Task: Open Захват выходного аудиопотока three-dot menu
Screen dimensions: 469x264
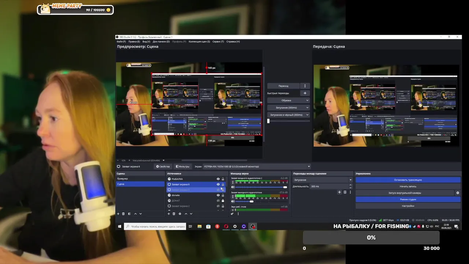Action: (233, 196)
